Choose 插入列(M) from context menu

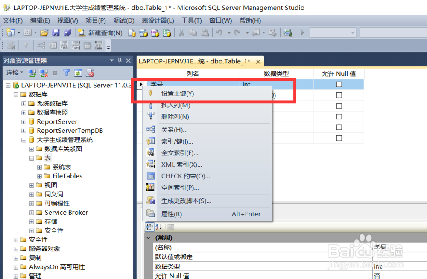coord(208,105)
